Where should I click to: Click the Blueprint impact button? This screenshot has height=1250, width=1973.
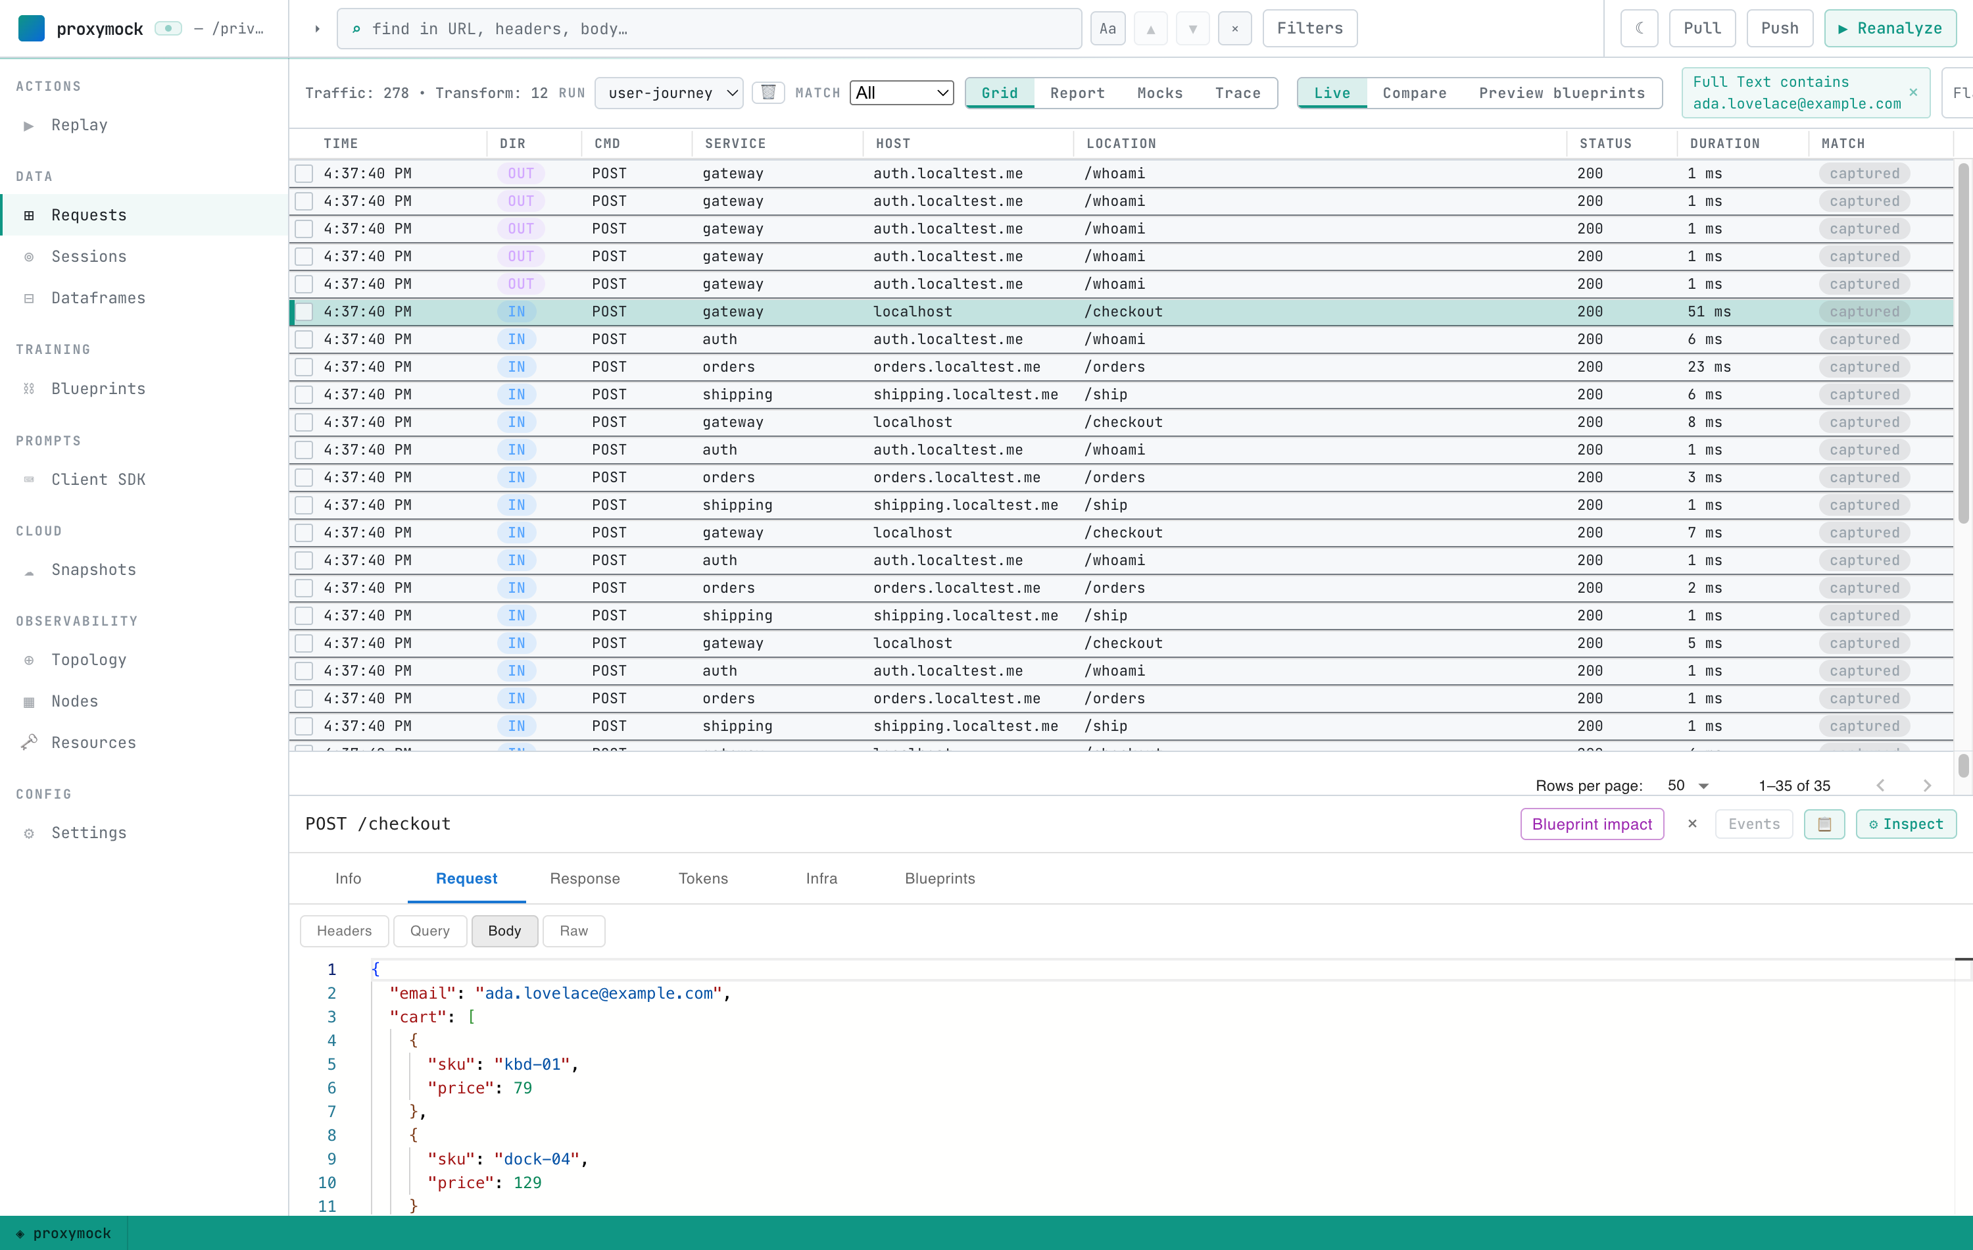click(1591, 824)
